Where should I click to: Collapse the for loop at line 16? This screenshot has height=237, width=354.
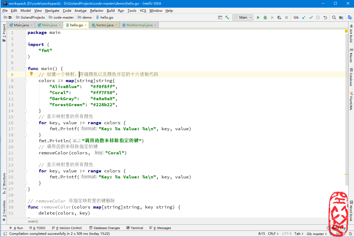point(25,123)
